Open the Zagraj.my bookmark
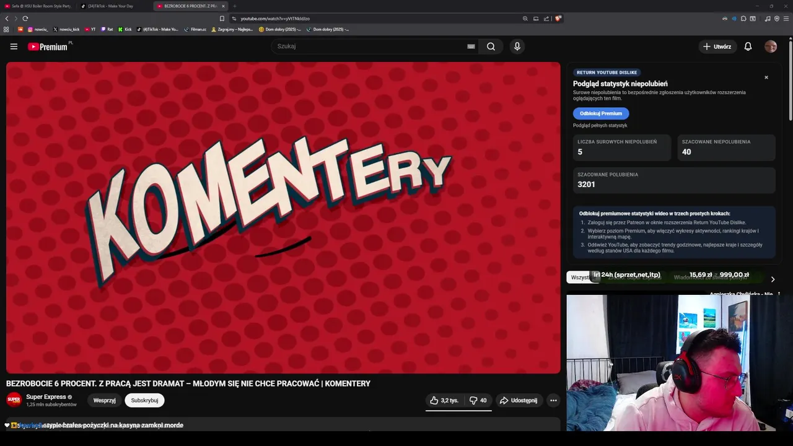 (x=232, y=29)
